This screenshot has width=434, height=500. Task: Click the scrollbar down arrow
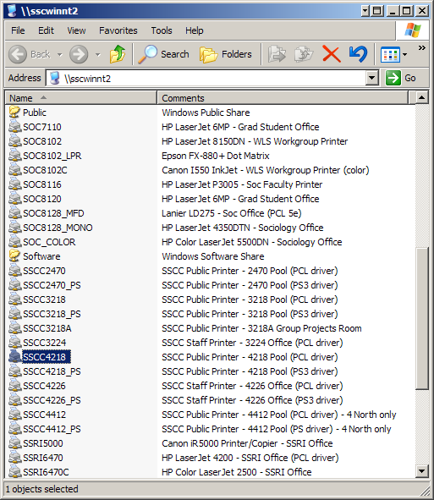[x=422, y=471]
